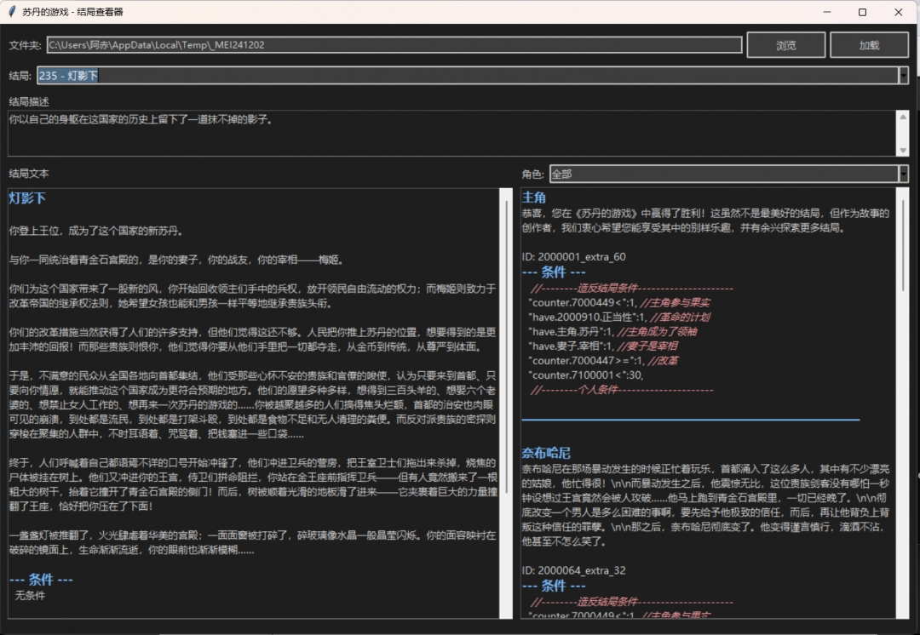Image resolution: width=920 pixels, height=635 pixels.
Task: Click the 主角 heading in character panel
Action: (x=533, y=197)
